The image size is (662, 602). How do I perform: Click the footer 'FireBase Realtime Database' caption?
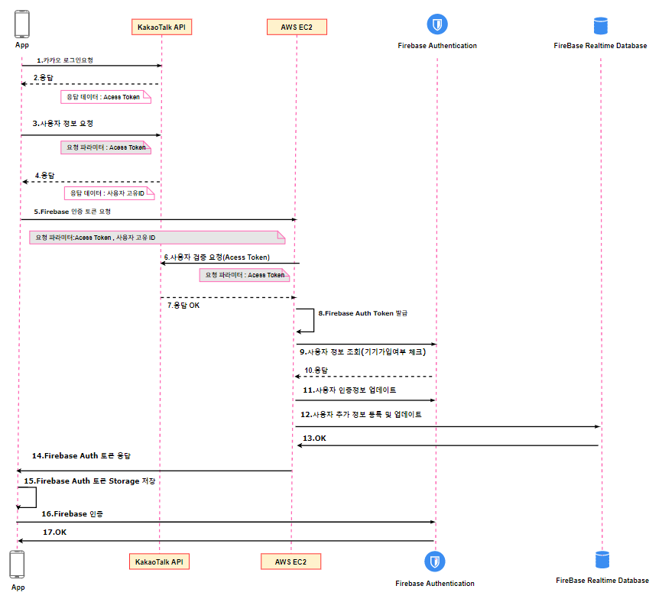[602, 581]
